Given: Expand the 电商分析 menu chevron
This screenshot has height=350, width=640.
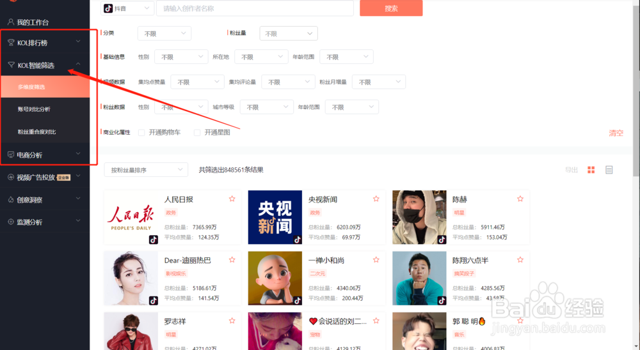Looking at the screenshot, I should (x=78, y=154).
